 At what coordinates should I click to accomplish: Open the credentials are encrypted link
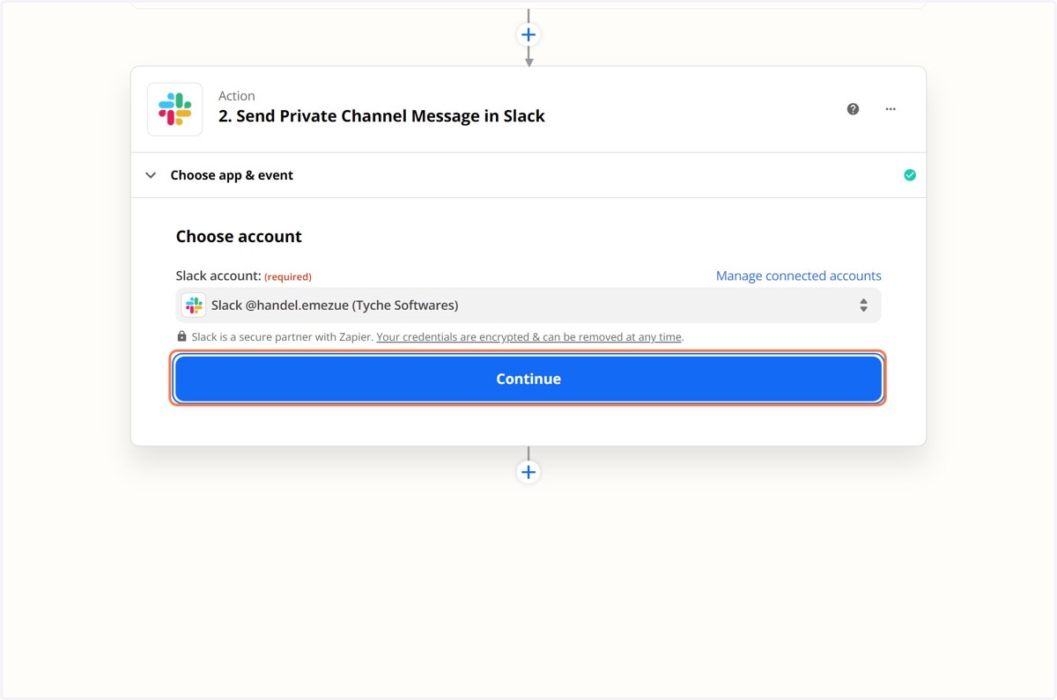pos(529,336)
